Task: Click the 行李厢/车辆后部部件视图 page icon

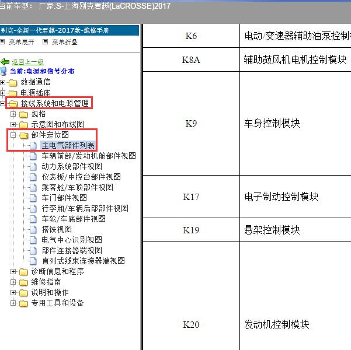Action: coord(33,208)
